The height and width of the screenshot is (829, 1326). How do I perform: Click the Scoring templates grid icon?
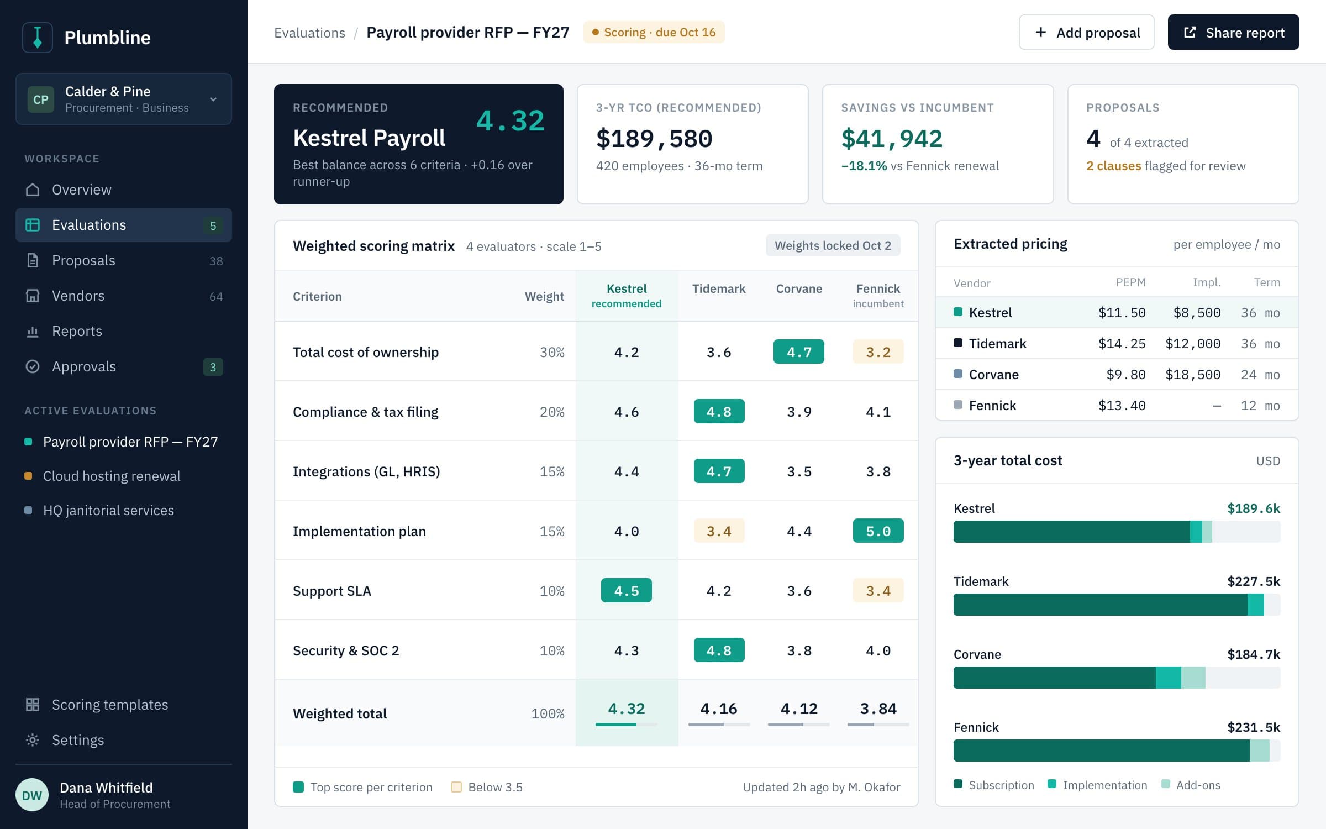(x=33, y=705)
